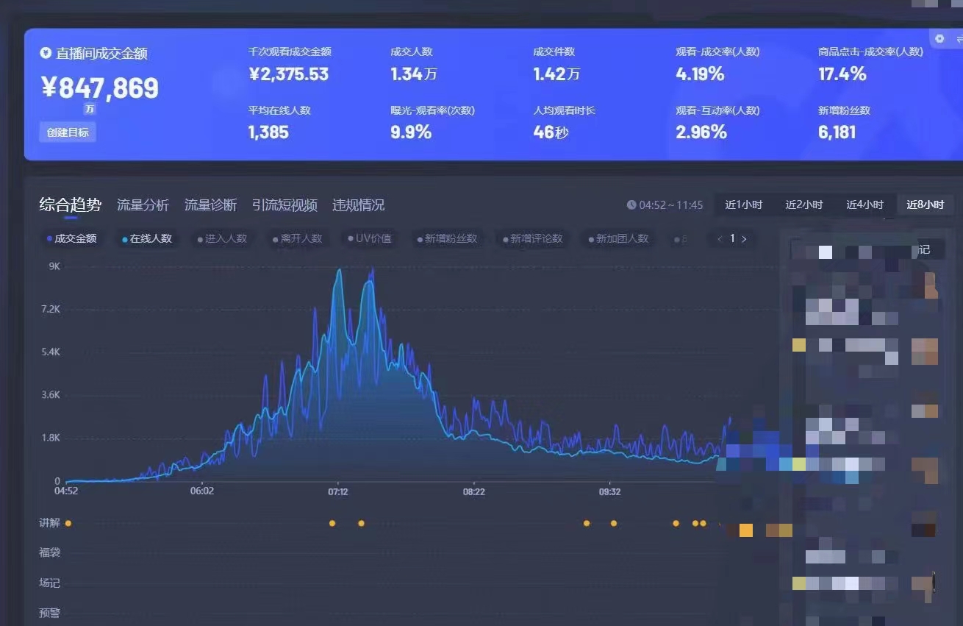Toggle the 成交金额 legend series
Screen dimensions: 963x626
pyautogui.click(x=71, y=238)
